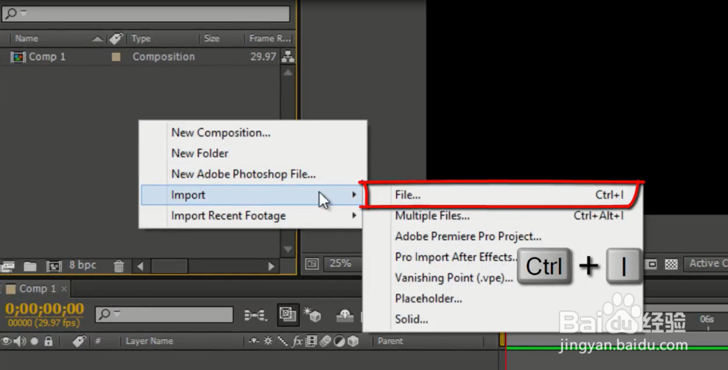This screenshot has width=728, height=370.
Task: Click the Project panel scroll right arrow
Action: tap(271, 266)
